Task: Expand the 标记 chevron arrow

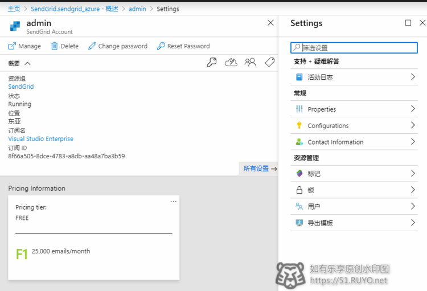Action: point(413,173)
